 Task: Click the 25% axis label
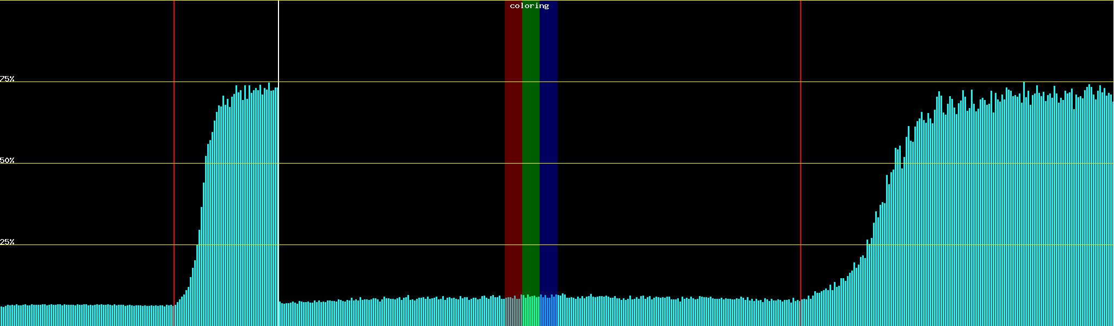click(7, 242)
